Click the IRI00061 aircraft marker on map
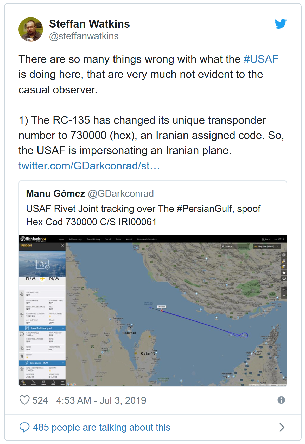This screenshot has height=444, width=305. [x=162, y=311]
